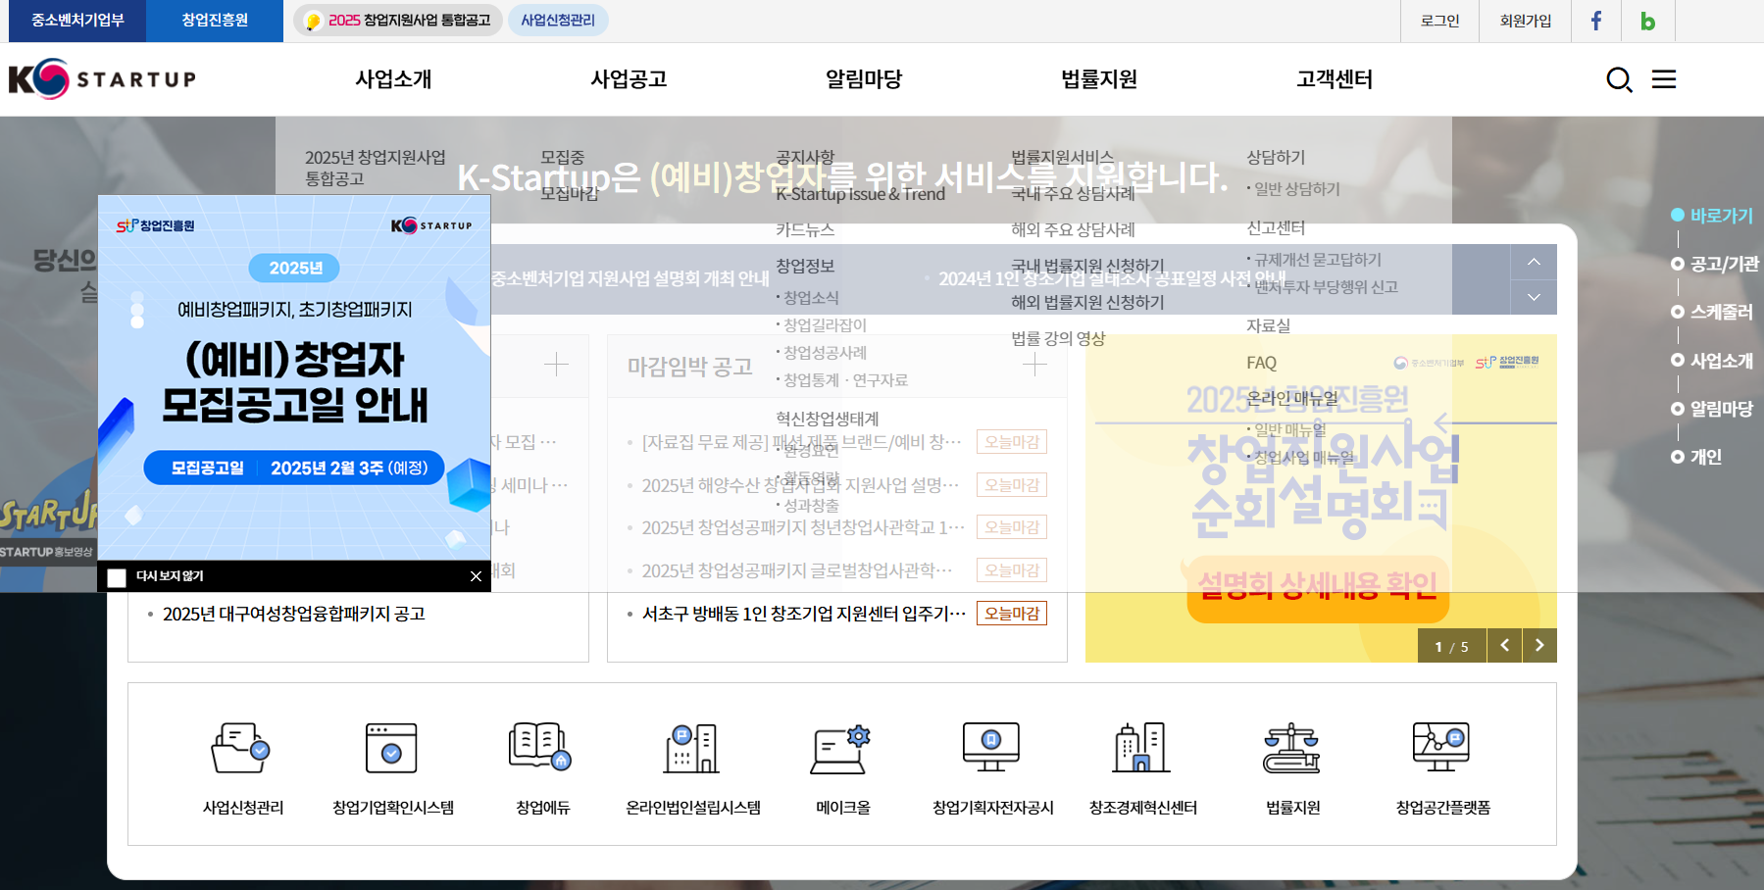Open 온라인법인설립시스템 building icon
This screenshot has width=1764, height=890.
(x=692, y=749)
